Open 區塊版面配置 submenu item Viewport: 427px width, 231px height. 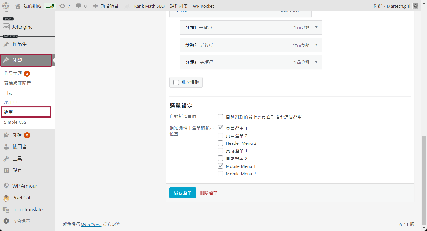pyautogui.click(x=18, y=83)
